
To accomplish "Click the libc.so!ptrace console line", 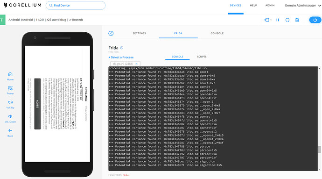I will click(x=159, y=146).
